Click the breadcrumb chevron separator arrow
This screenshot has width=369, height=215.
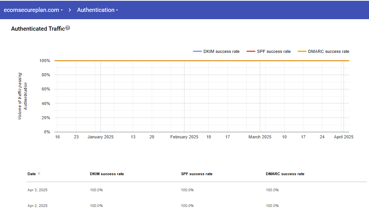70,10
